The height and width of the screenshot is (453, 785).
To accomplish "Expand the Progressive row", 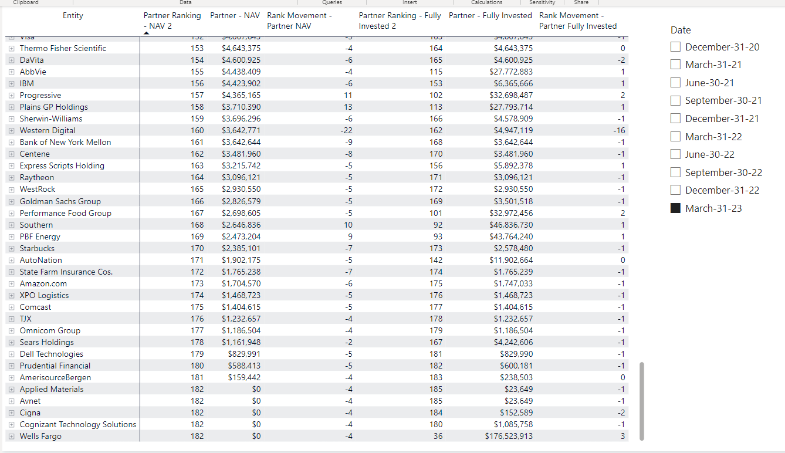I will (x=11, y=95).
